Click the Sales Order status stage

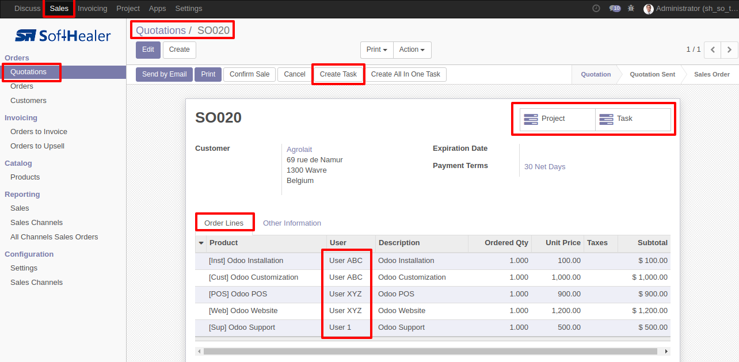pyautogui.click(x=711, y=74)
